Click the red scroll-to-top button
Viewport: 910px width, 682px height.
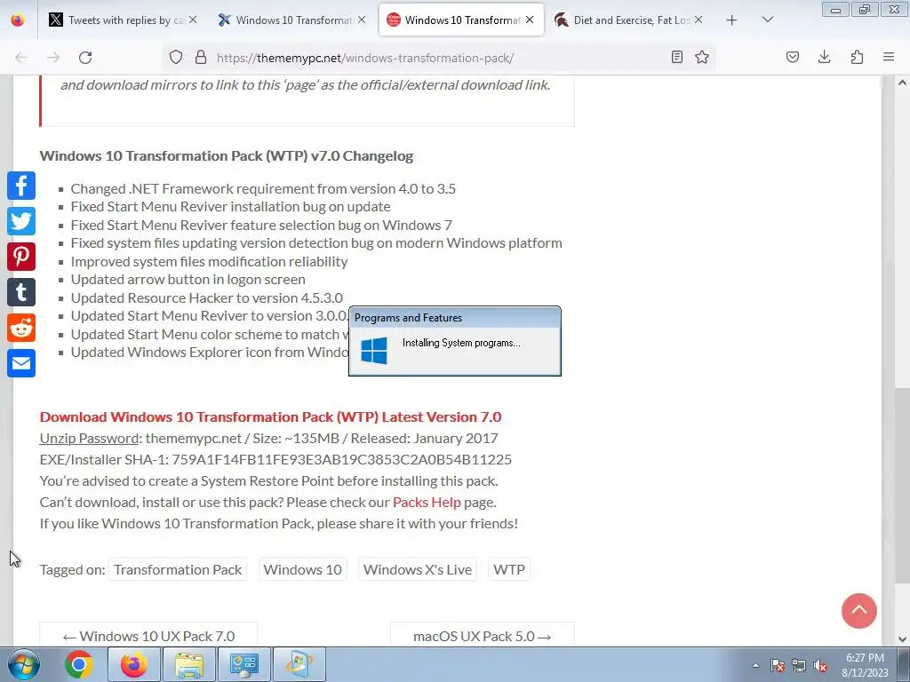859,611
